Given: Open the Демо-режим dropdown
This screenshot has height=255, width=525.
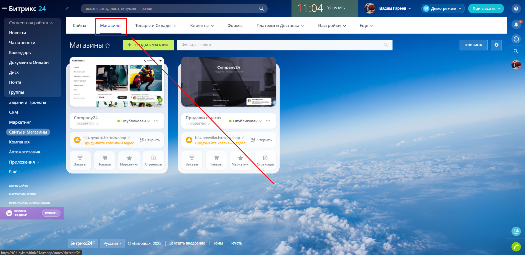Looking at the screenshot, I should 443,9.
